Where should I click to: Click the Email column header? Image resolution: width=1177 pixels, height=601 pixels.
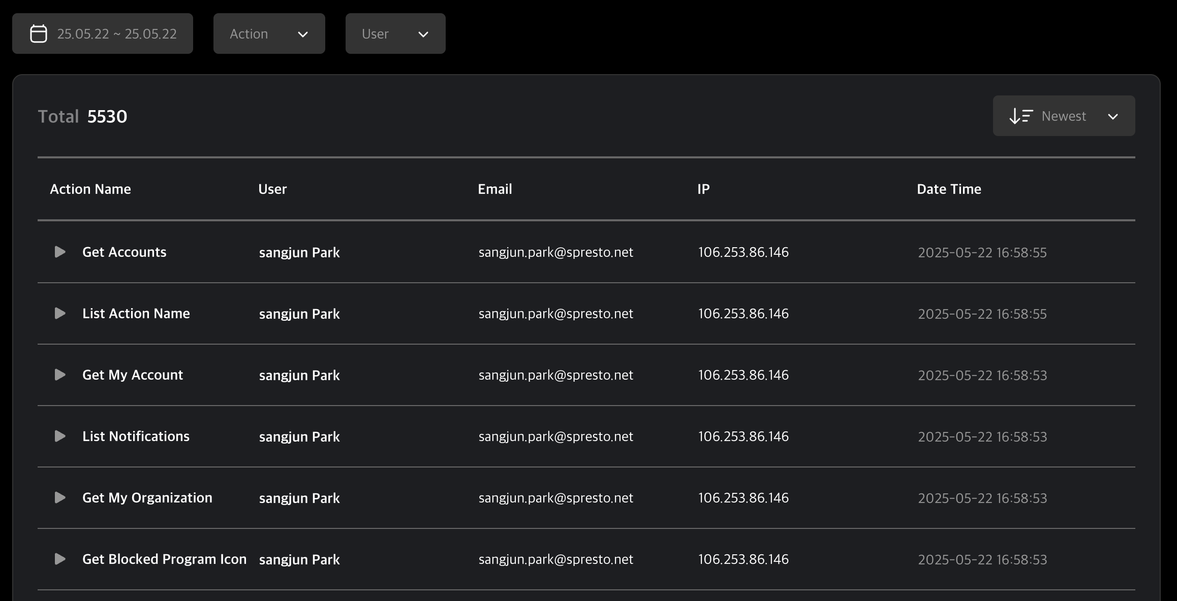tap(494, 189)
